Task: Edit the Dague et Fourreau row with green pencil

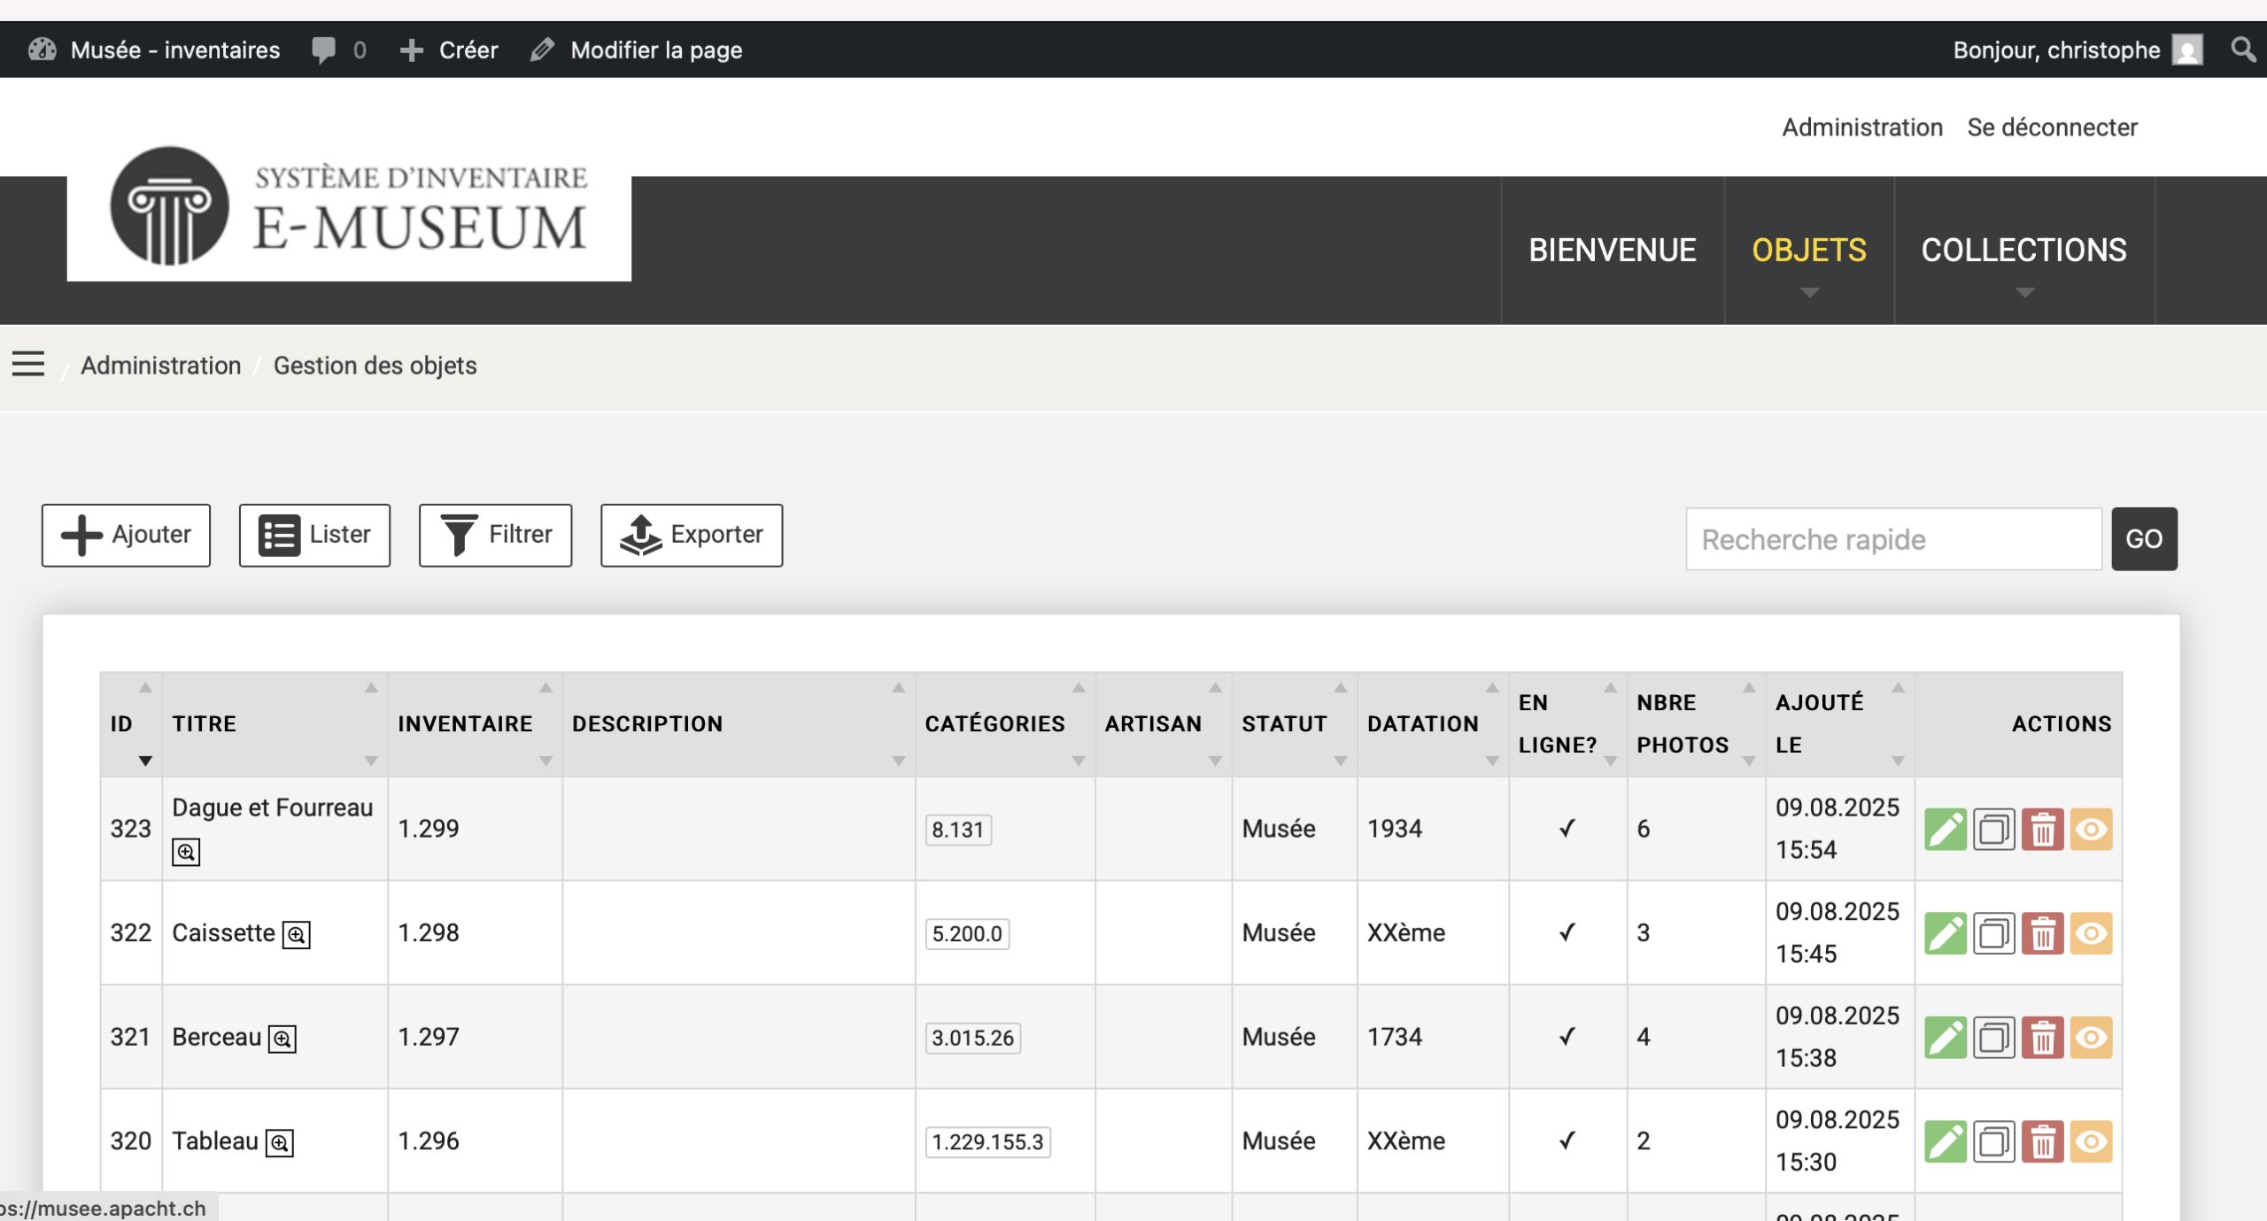Action: point(1945,830)
